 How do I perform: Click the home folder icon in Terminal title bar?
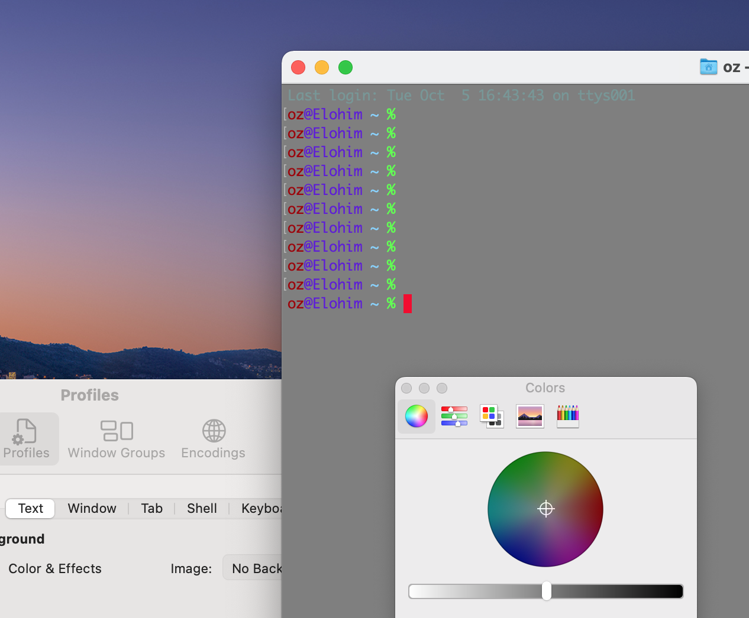pyautogui.click(x=708, y=67)
